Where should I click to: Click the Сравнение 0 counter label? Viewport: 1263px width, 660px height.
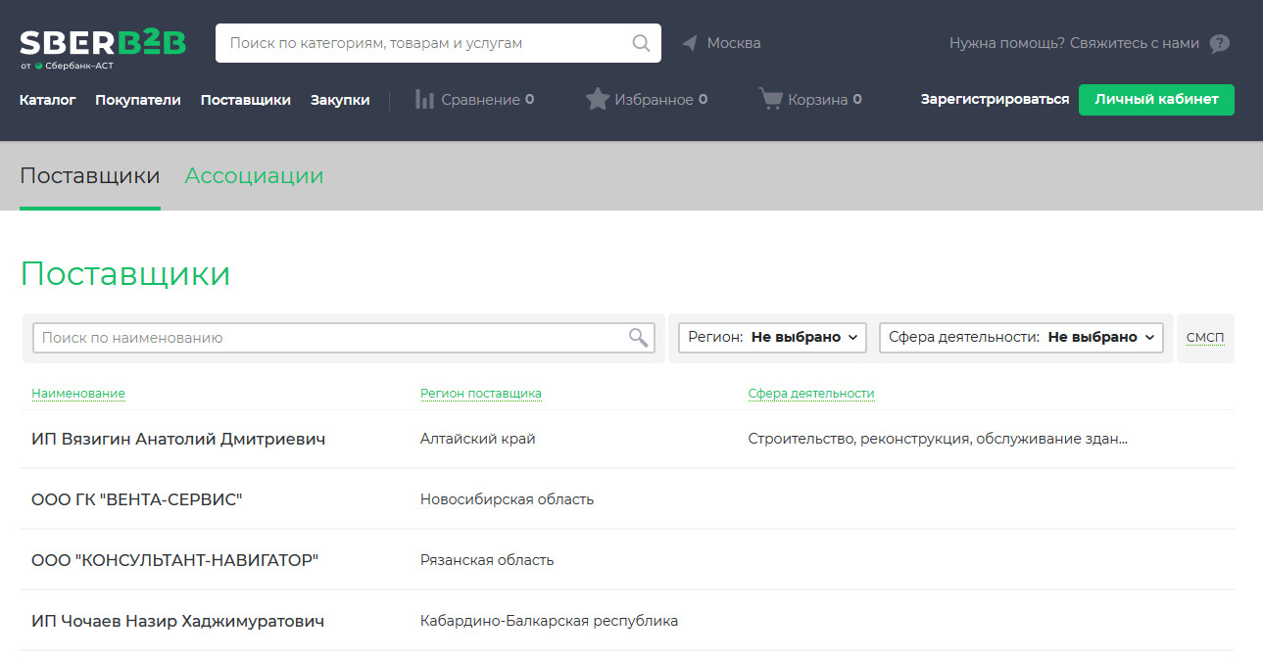488,100
